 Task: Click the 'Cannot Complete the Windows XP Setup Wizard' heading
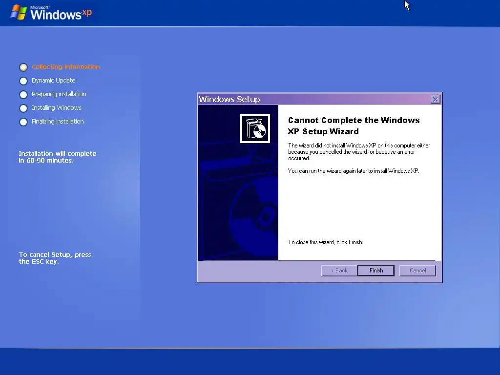354,125
